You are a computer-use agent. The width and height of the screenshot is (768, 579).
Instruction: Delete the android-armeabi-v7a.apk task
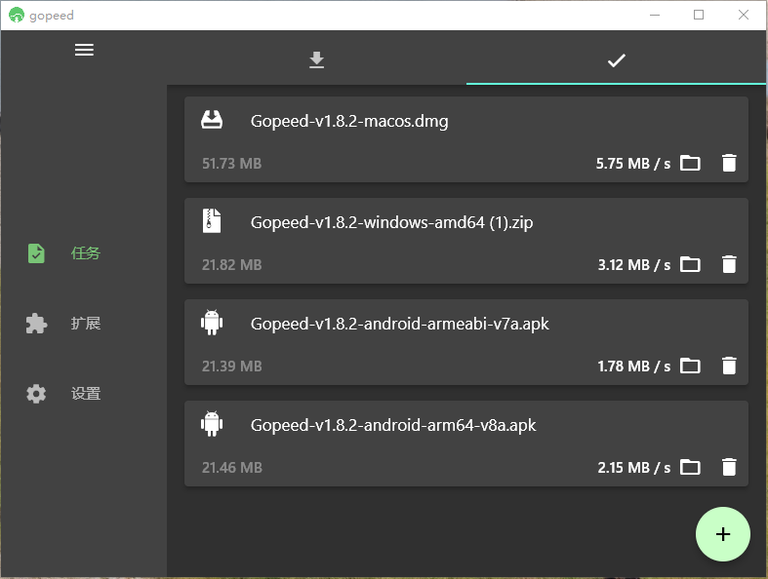pos(728,366)
